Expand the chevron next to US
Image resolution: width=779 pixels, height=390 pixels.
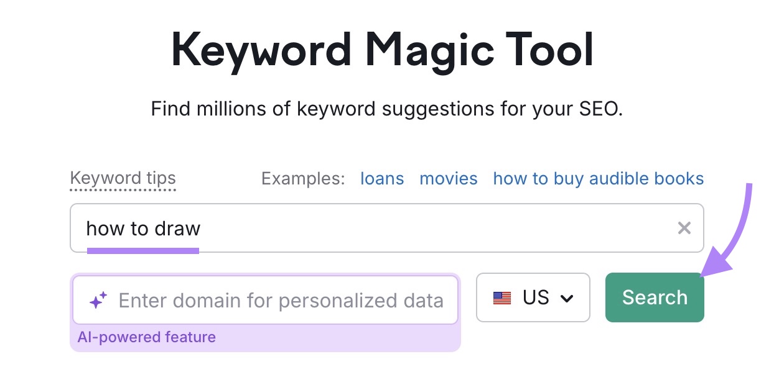566,299
